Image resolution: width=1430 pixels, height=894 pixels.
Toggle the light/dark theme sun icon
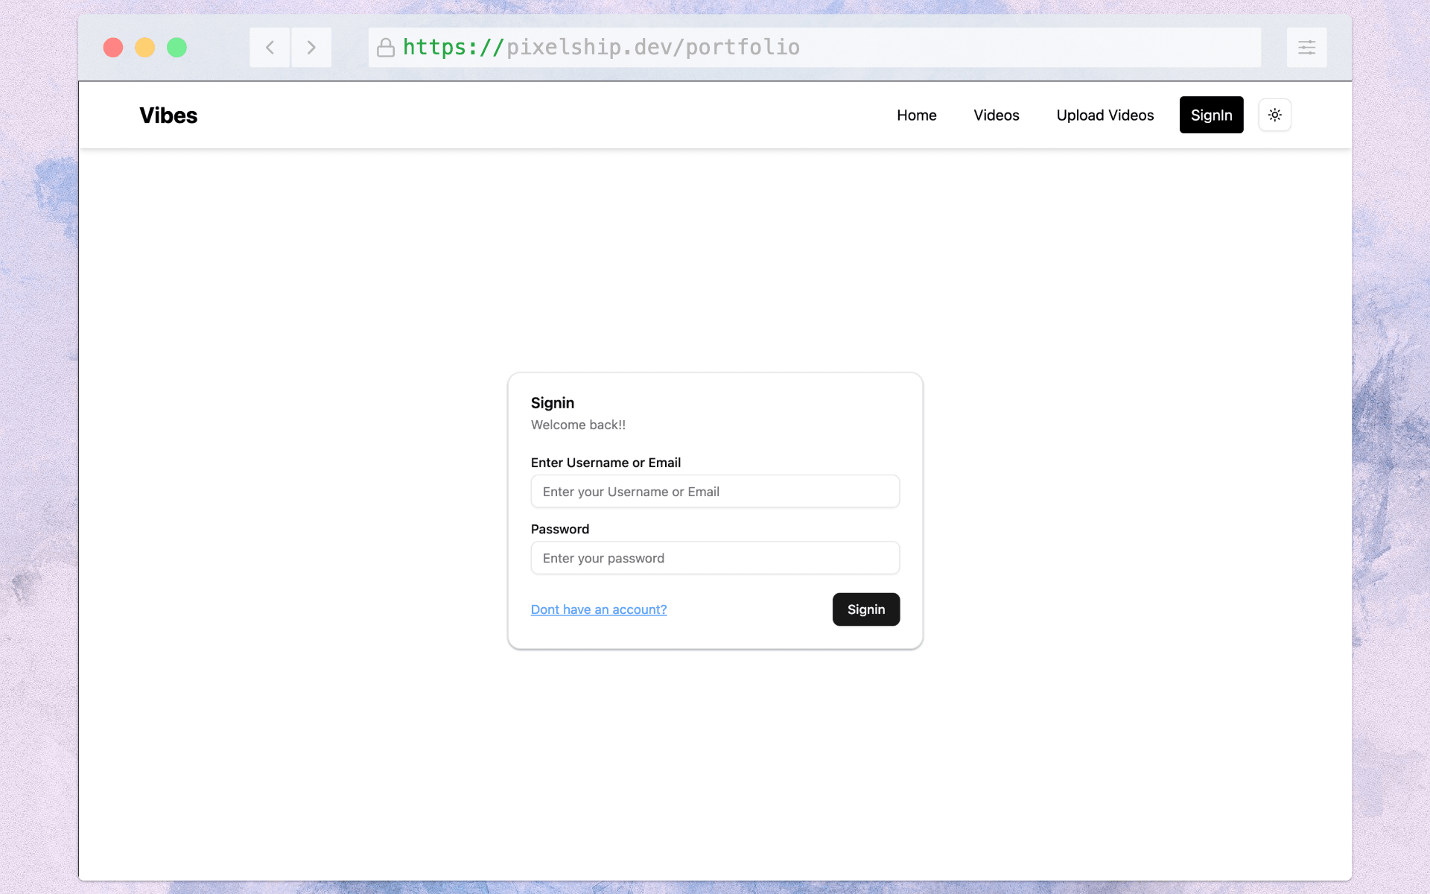pyautogui.click(x=1274, y=115)
